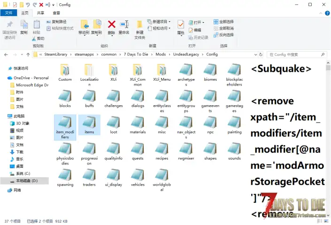This screenshot has width=331, height=225.
Task: Switch to large icons view button
Action: [327, 221]
